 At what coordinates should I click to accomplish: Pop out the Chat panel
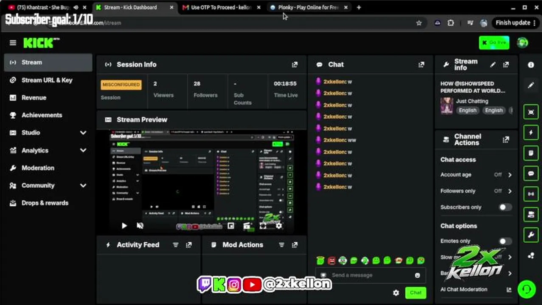pyautogui.click(x=421, y=64)
